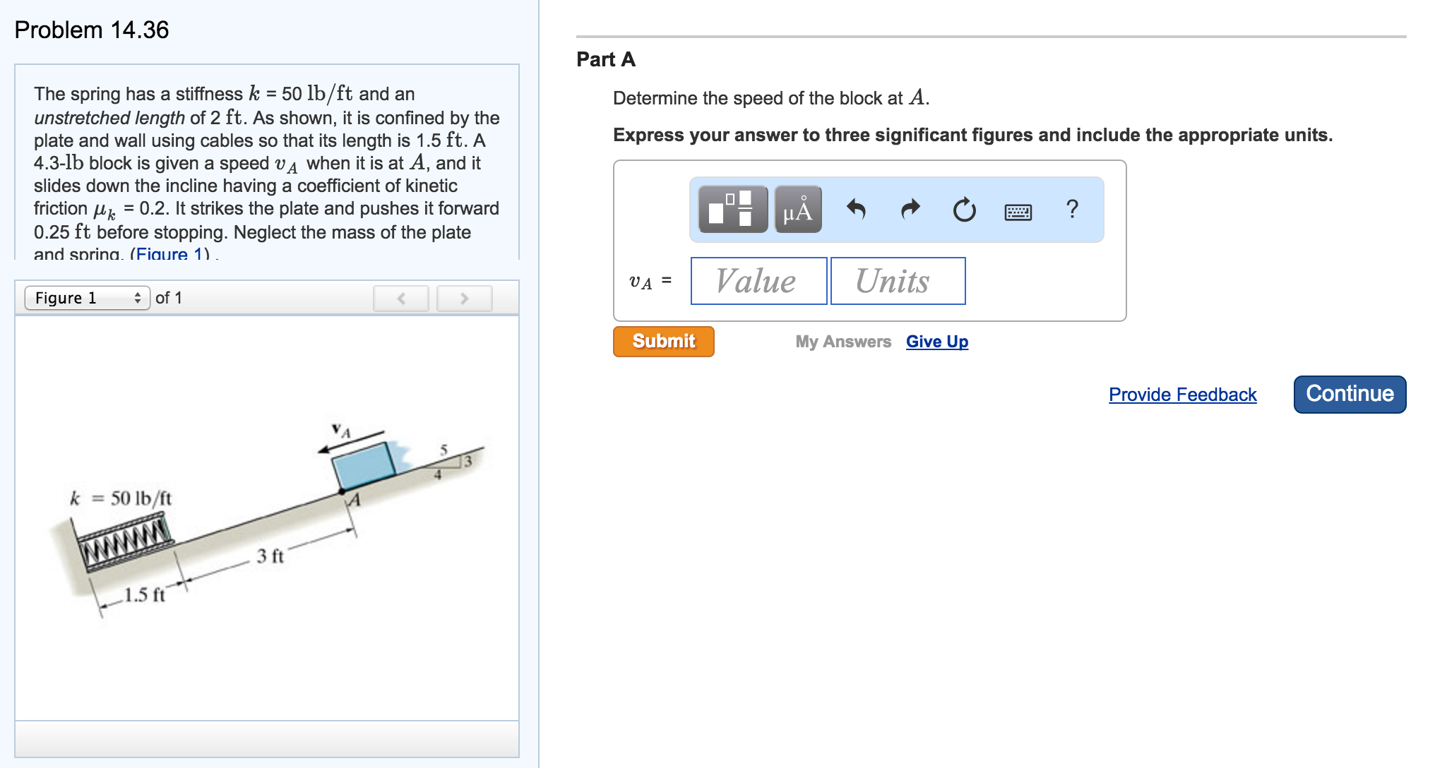Open the keyboard shortcuts icon

click(1018, 211)
